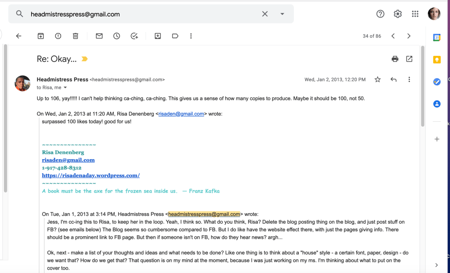
Task: Star the message from Headmistress Press
Action: [x=377, y=80]
